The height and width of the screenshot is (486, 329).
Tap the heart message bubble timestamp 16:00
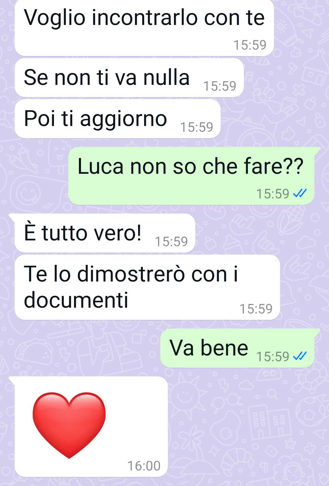(x=144, y=466)
